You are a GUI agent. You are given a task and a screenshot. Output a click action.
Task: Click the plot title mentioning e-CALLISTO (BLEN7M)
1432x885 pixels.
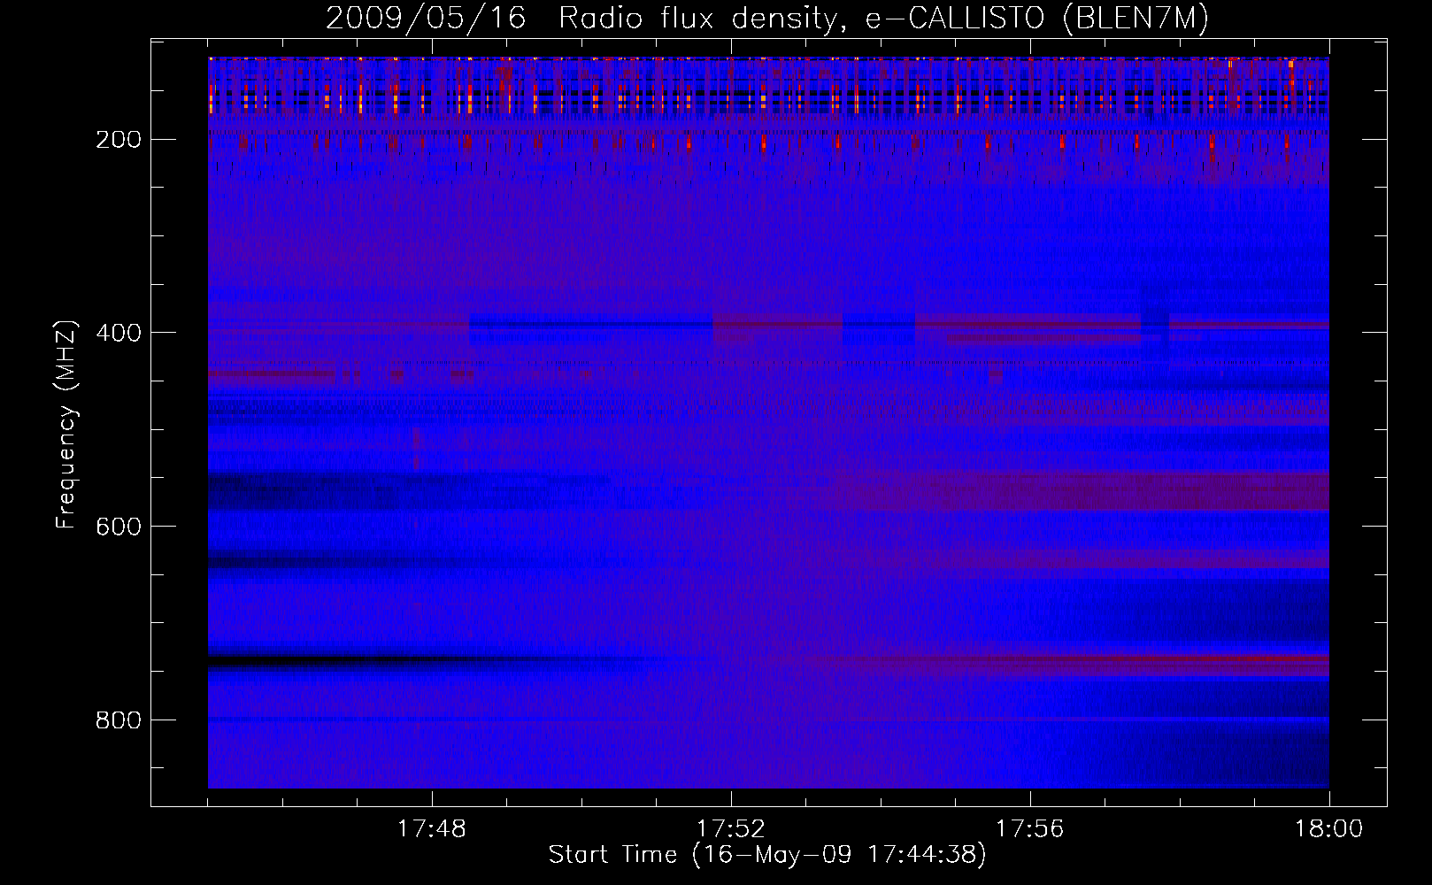(x=767, y=19)
